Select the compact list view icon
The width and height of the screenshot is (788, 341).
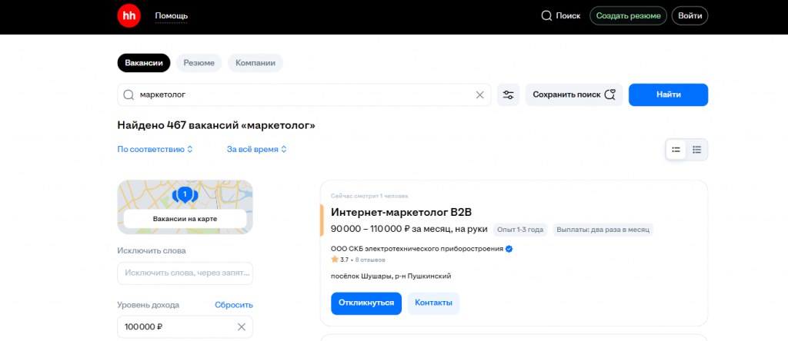(x=676, y=150)
